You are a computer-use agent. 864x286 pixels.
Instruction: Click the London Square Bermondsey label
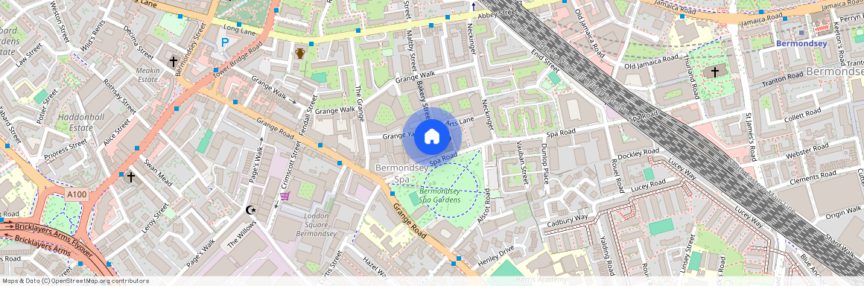pos(316,224)
